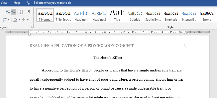The image size is (217, 98).
Task: Click the Styles group label
Action: coord(171,27)
